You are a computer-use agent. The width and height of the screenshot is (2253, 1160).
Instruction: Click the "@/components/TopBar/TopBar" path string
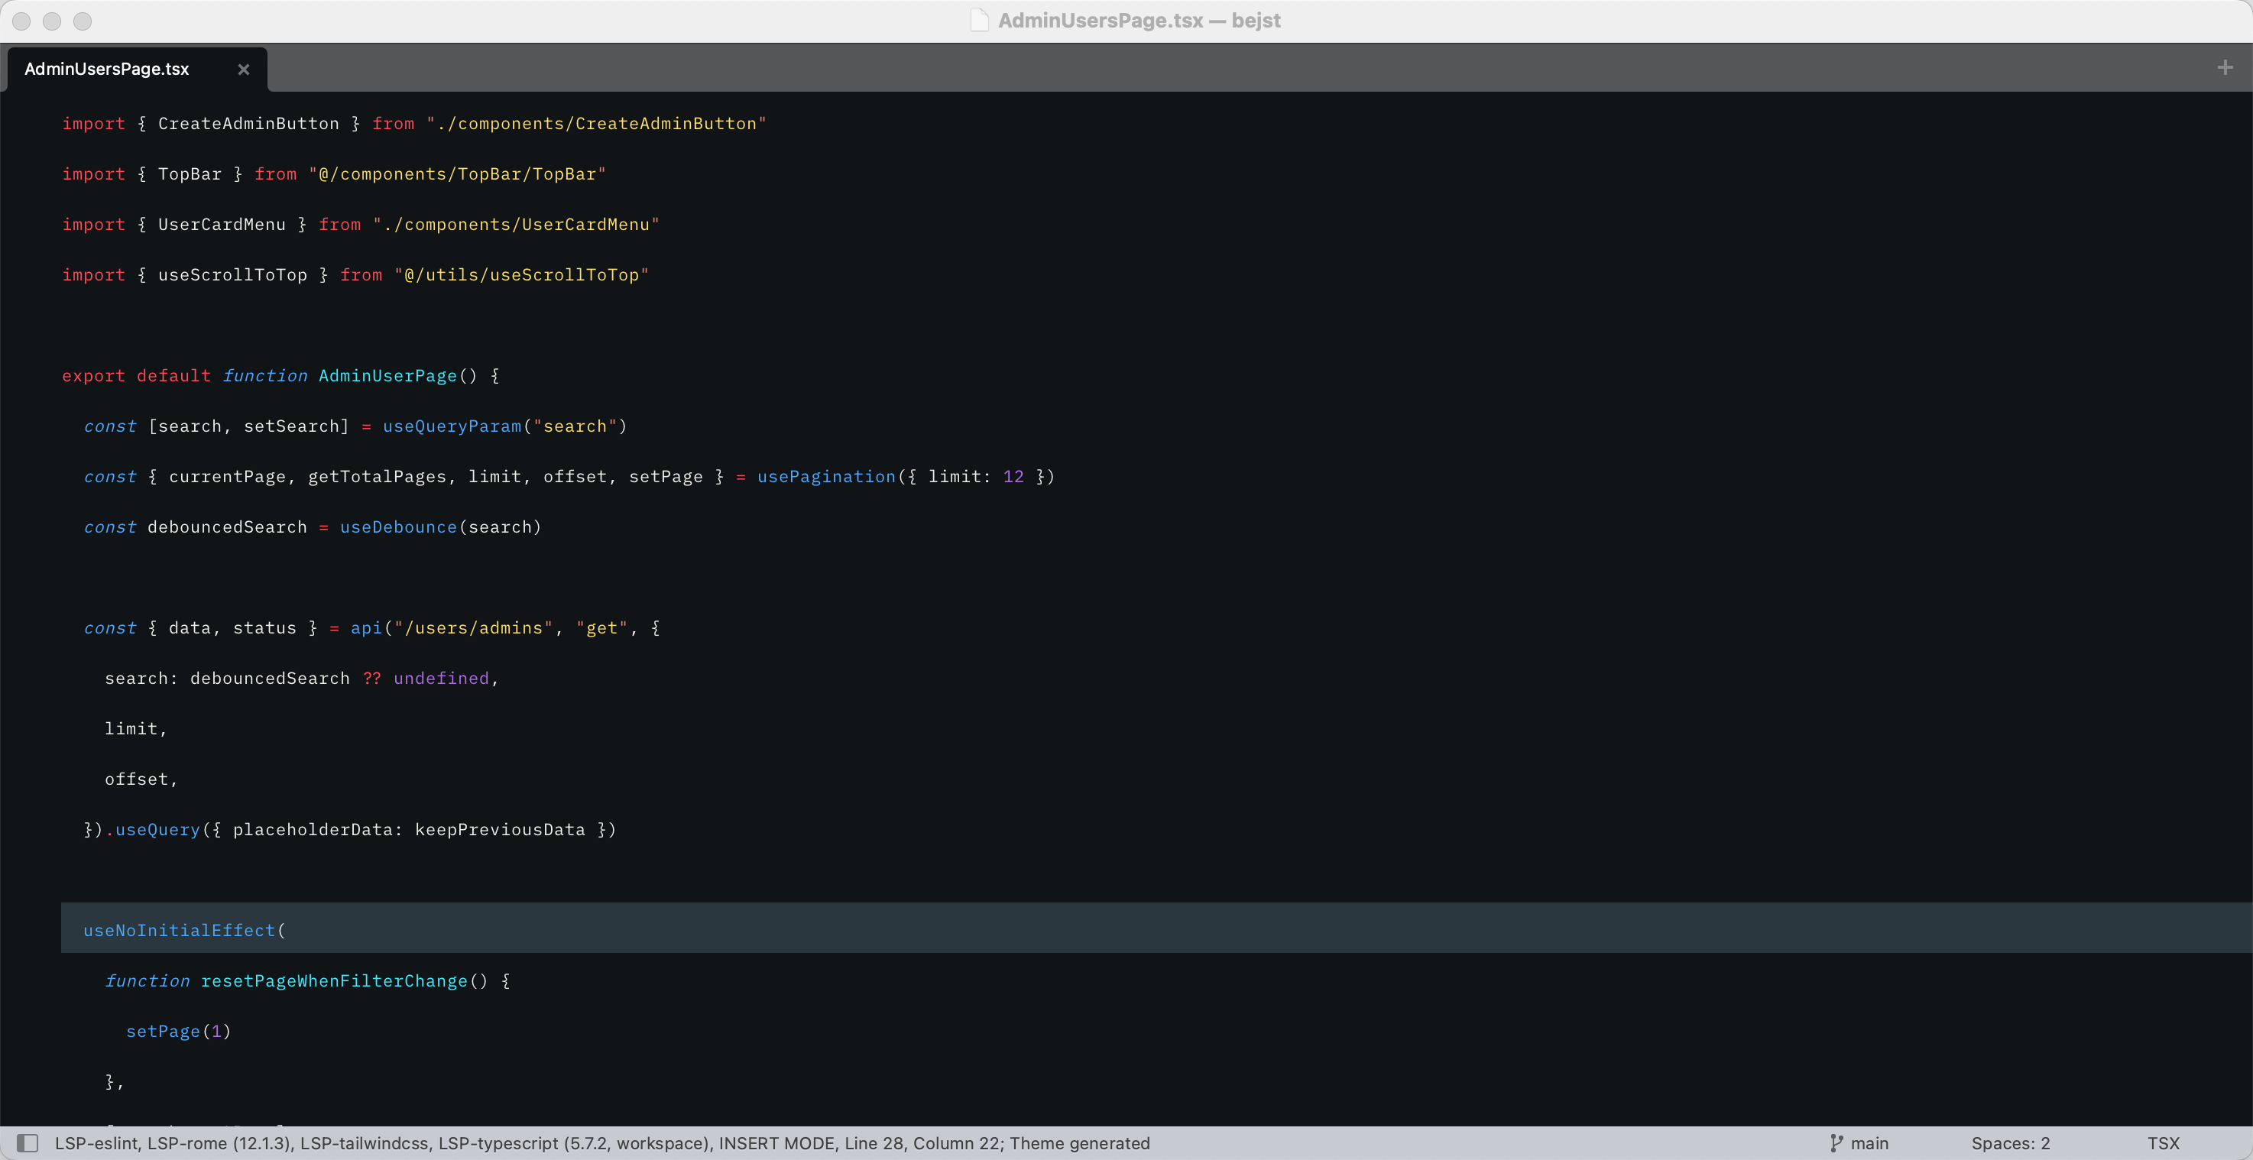458,174
